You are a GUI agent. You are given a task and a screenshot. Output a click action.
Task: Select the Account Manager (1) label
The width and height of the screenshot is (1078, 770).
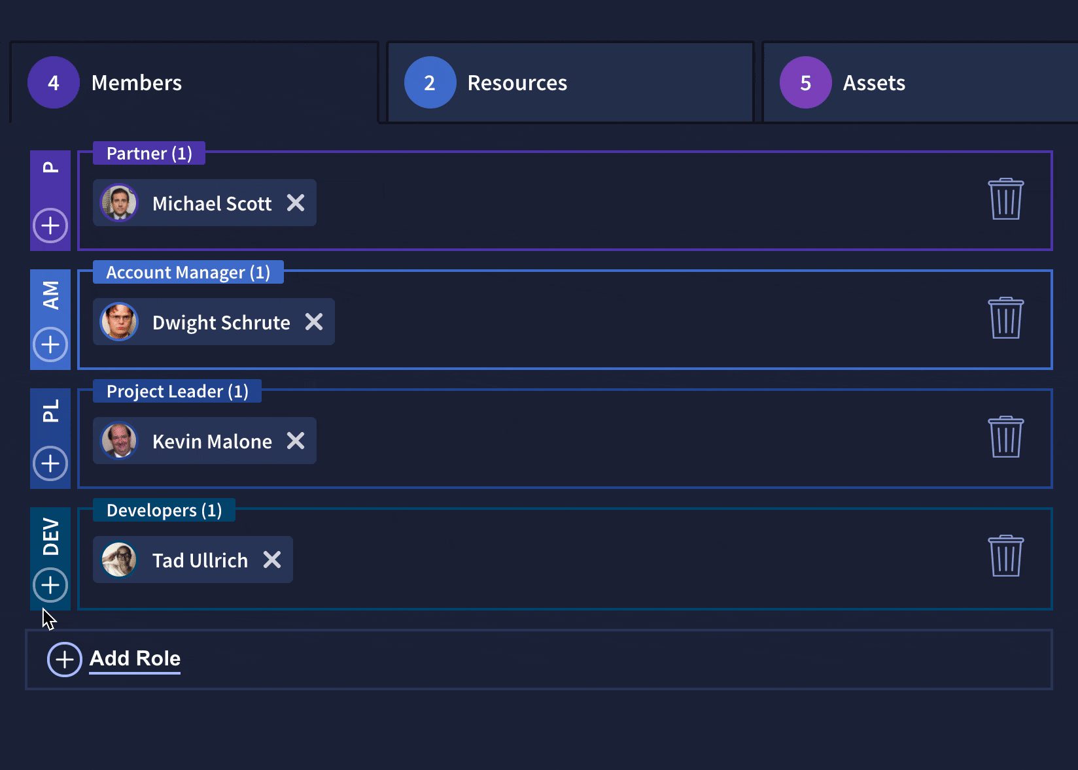pos(188,272)
